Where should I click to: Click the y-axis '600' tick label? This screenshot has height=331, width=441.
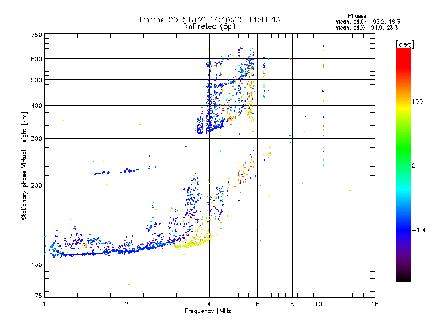(x=36, y=59)
